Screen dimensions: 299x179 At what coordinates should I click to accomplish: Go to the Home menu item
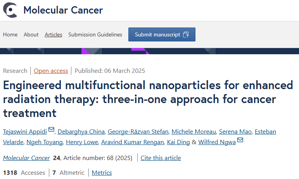(10, 34)
